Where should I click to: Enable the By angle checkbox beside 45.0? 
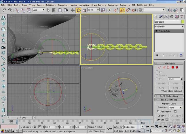[x=157, y=78]
